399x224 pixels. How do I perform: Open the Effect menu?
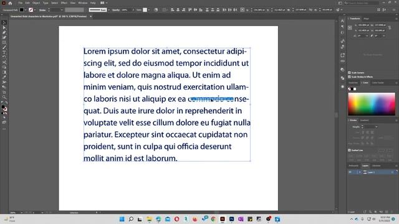pos(64,3)
